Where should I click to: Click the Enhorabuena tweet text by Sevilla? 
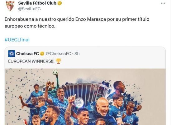(x=77, y=23)
